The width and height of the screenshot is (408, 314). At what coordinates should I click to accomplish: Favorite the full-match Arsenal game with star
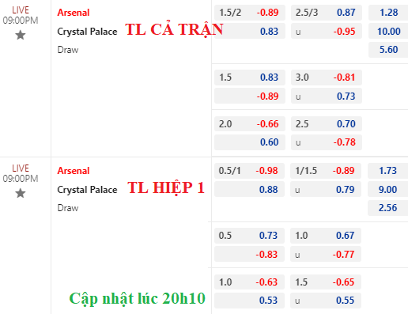(x=21, y=35)
